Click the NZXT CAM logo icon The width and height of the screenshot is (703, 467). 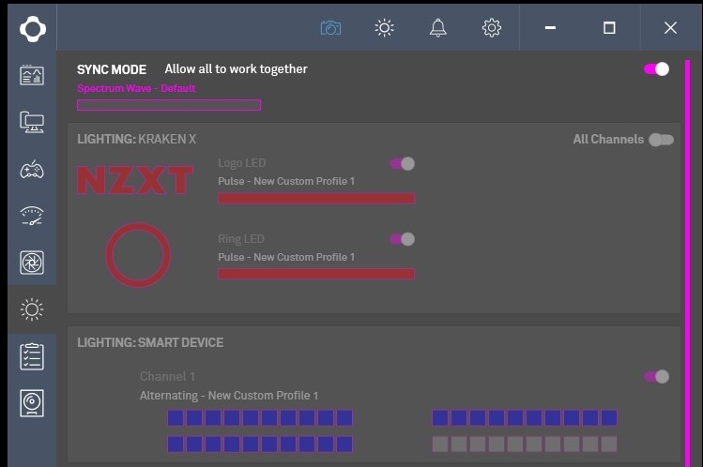point(32,28)
